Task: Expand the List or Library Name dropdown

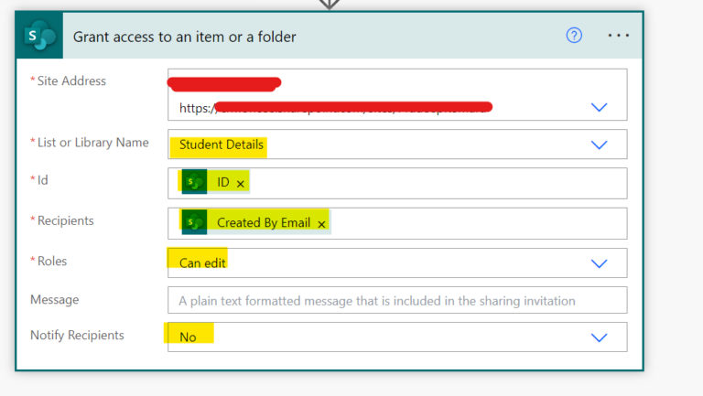Action: (x=599, y=145)
